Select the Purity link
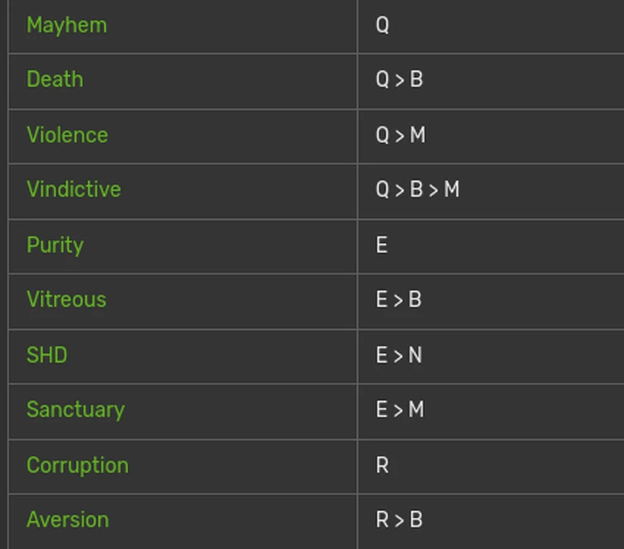Viewport: 624px width, 549px height. 55,245
